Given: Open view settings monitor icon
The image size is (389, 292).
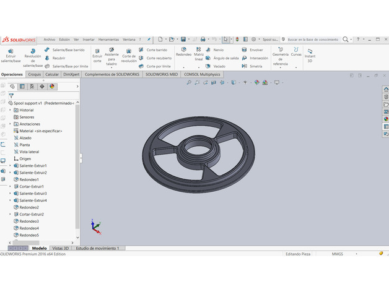Looking at the screenshot, I should tap(277, 82).
